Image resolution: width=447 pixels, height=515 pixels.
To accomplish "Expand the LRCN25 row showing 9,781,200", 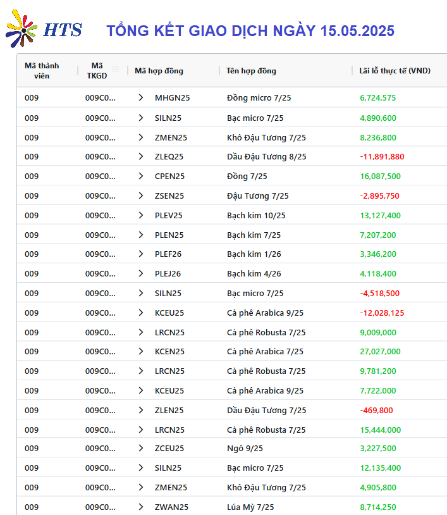I will pyautogui.click(x=141, y=371).
